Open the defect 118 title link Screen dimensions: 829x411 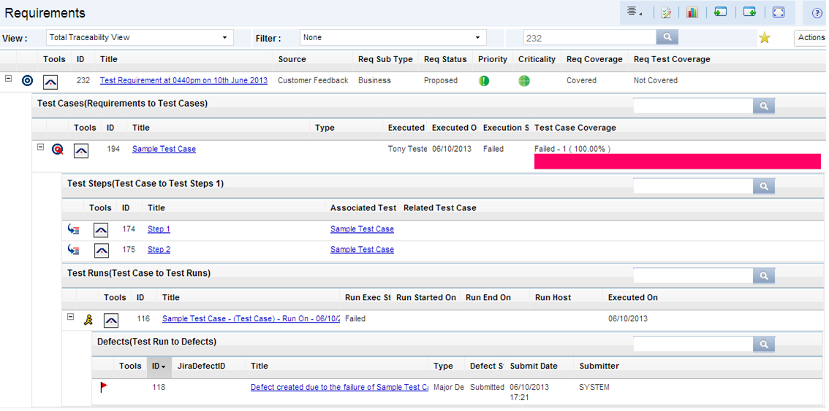coord(339,388)
